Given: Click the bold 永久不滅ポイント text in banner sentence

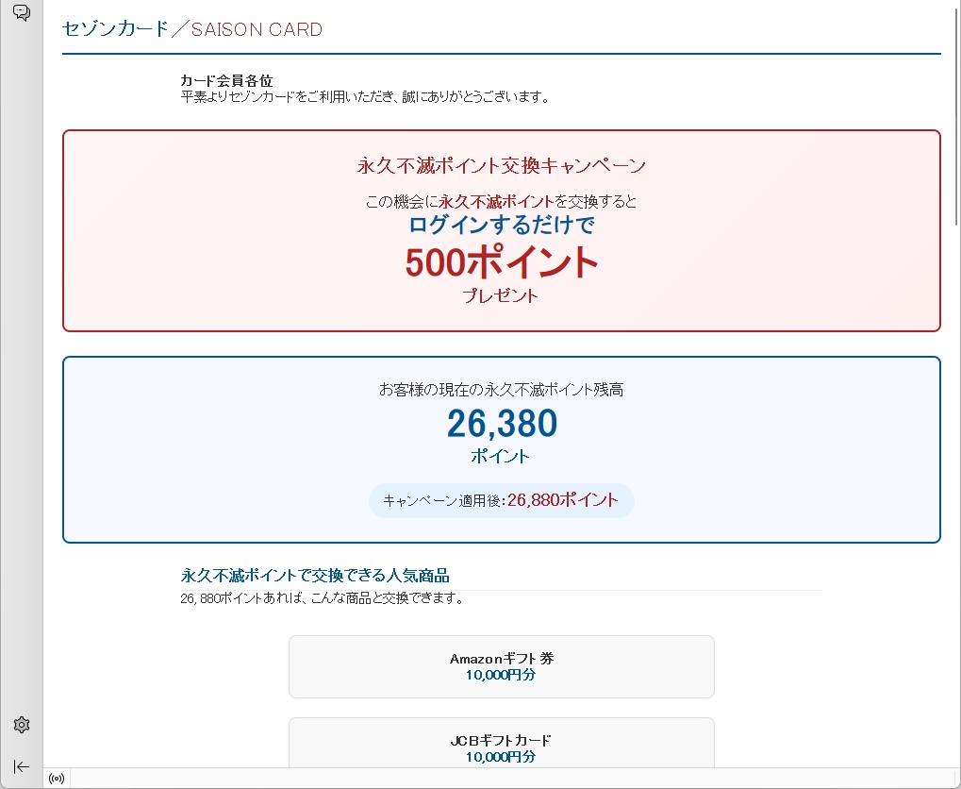Looking at the screenshot, I should click(x=496, y=201).
